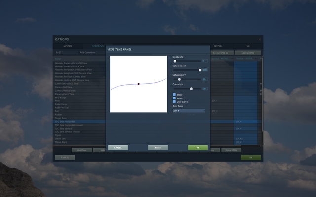This screenshot has width=316, height=197.
Task: Open the Axis Commands category dropdown
Action: [x=92, y=53]
